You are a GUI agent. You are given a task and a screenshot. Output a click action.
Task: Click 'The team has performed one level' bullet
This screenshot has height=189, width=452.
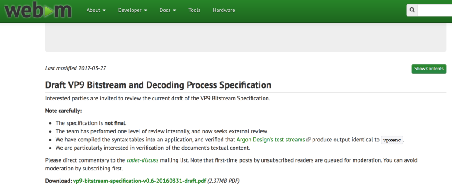[x=162, y=131]
